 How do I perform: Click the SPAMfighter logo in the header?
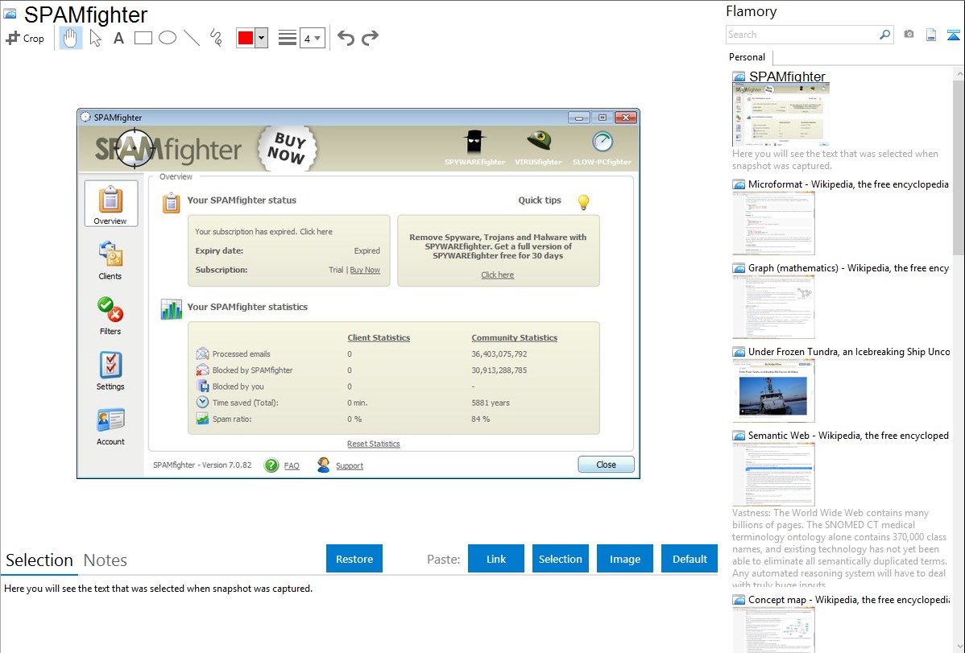[x=168, y=149]
